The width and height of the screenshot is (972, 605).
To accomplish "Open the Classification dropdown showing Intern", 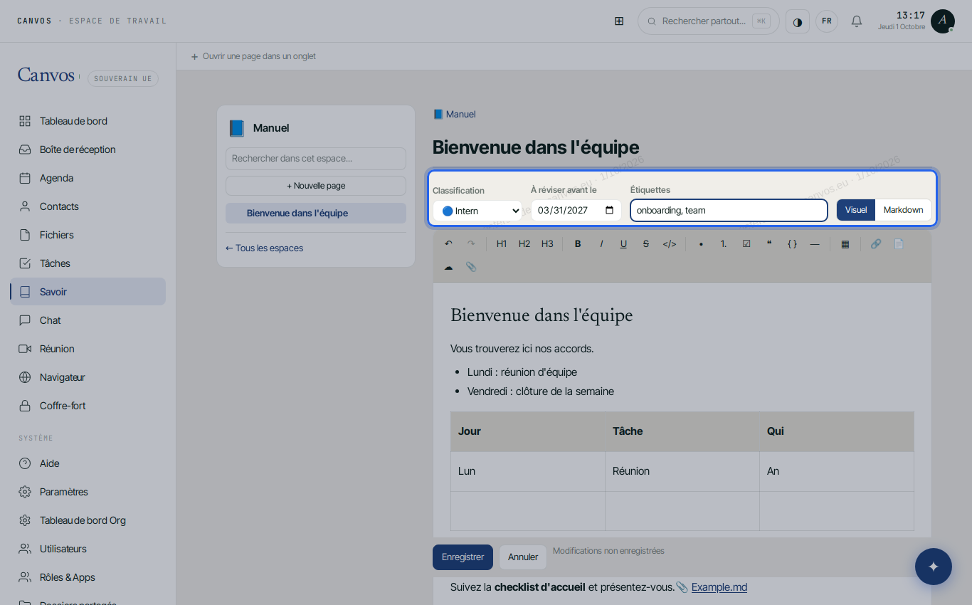I will (477, 211).
